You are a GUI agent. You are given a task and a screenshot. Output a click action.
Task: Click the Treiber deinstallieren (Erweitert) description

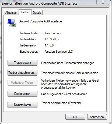click(x=61, y=103)
